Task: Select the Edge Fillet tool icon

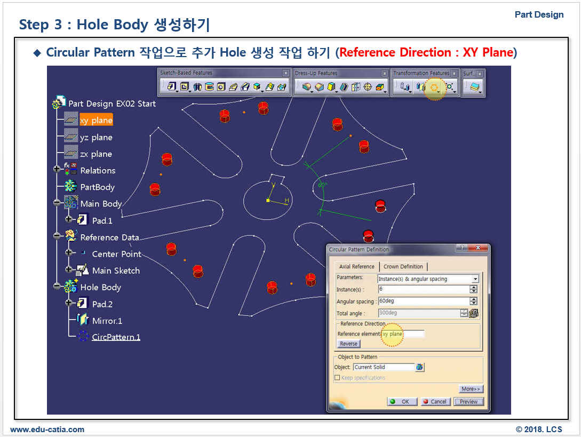Action: point(306,86)
